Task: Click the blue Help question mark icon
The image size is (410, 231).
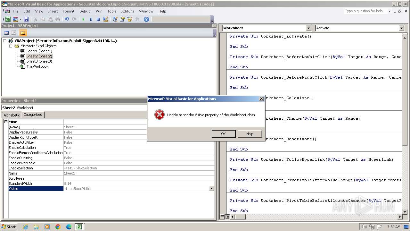Action: point(146,19)
